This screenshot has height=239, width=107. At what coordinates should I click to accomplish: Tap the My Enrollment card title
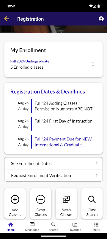(28, 50)
